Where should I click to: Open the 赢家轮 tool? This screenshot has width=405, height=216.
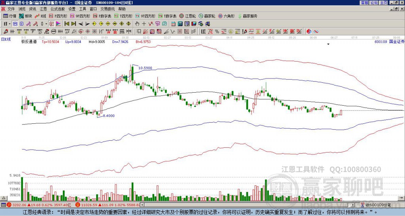point(207,16)
